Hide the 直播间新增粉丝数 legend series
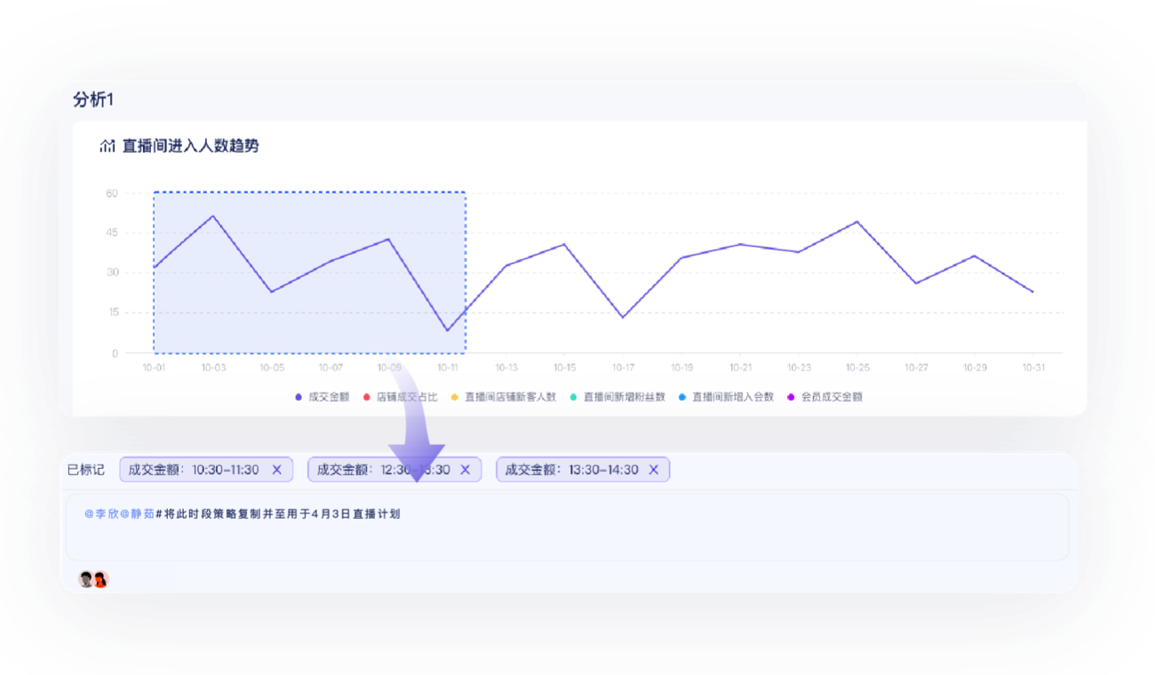The image size is (1155, 675). tap(617, 397)
